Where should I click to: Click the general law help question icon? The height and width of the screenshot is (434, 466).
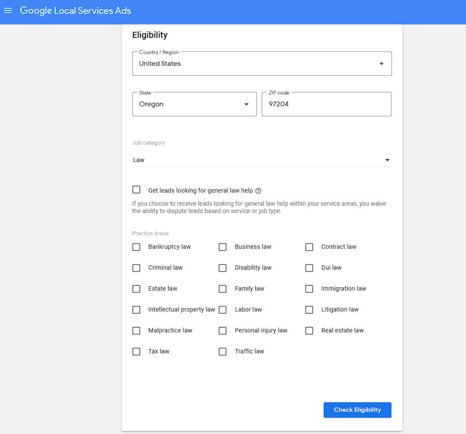258,191
